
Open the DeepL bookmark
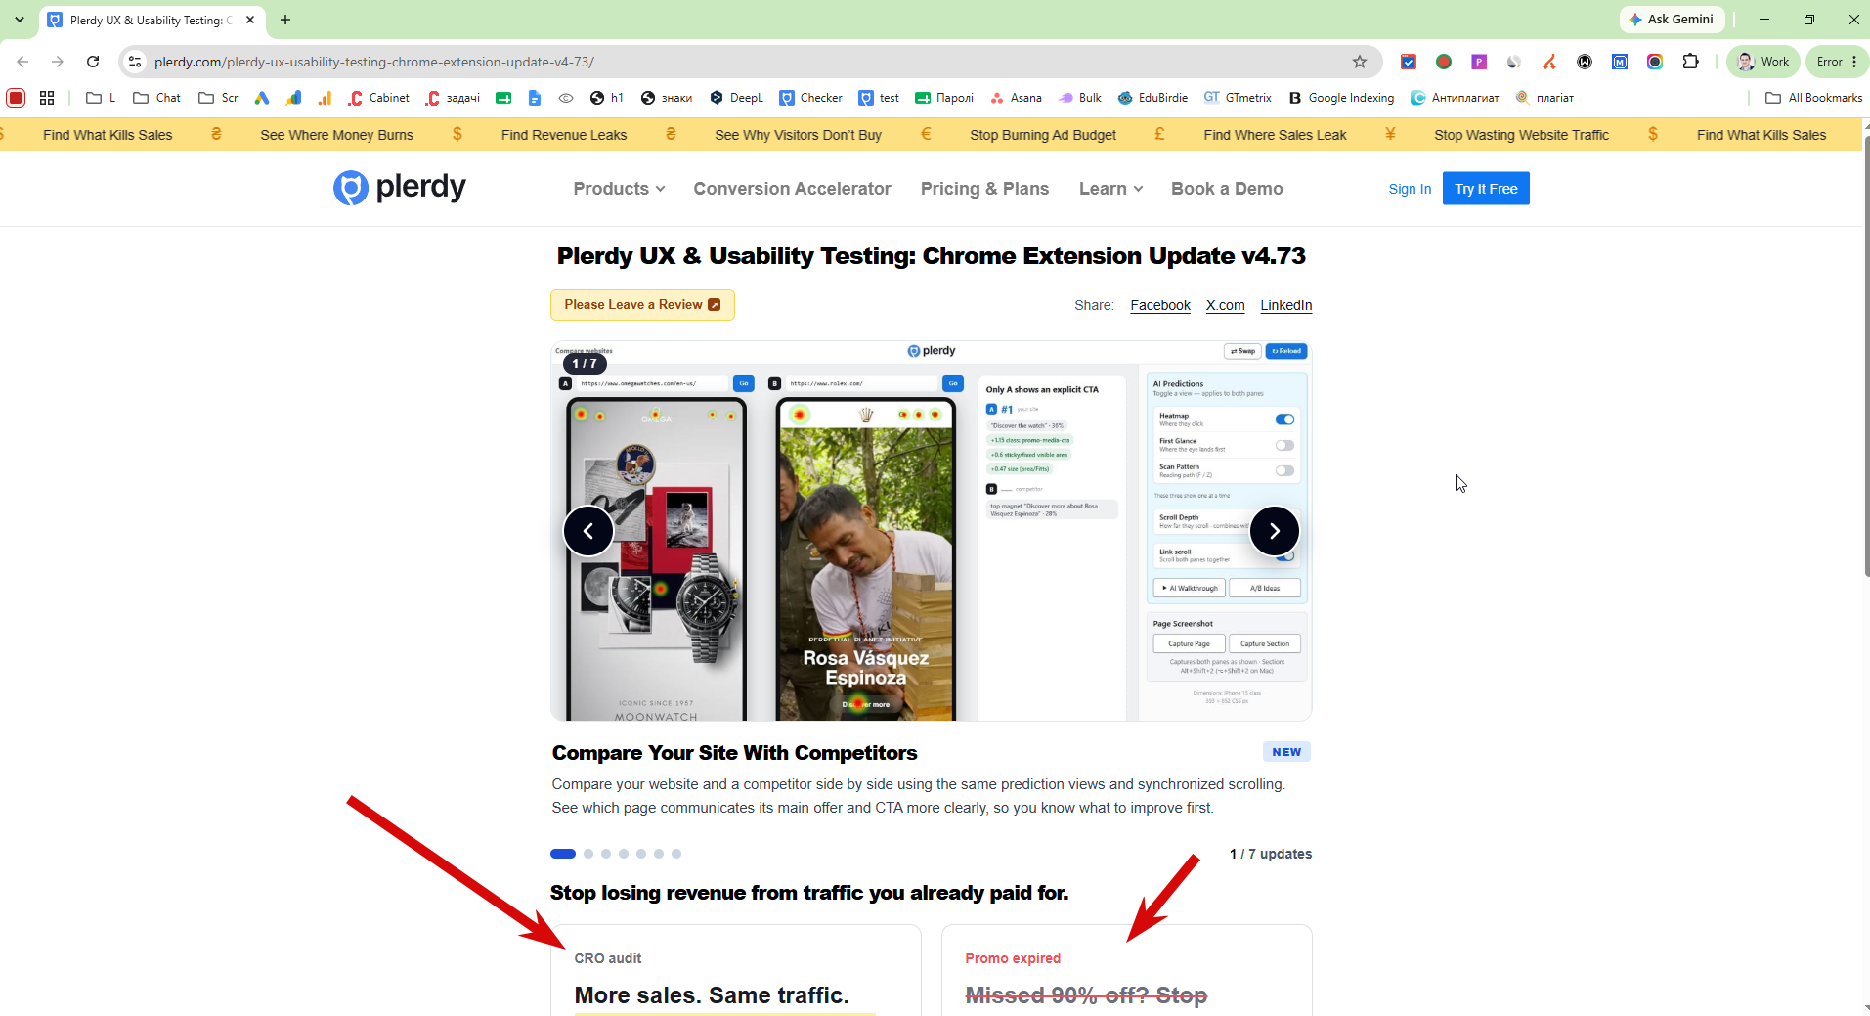(736, 98)
